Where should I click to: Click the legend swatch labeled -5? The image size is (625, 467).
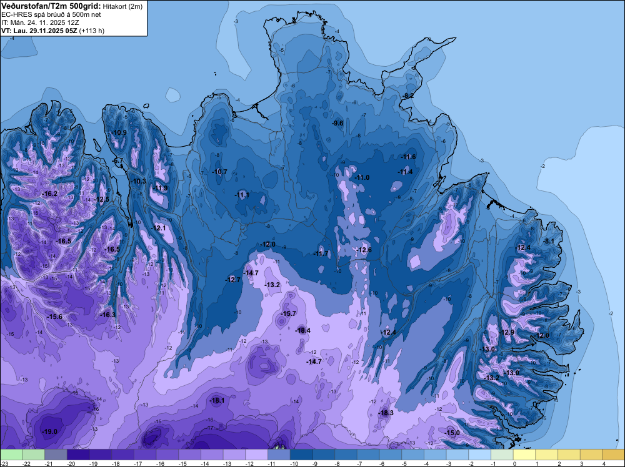(413, 455)
